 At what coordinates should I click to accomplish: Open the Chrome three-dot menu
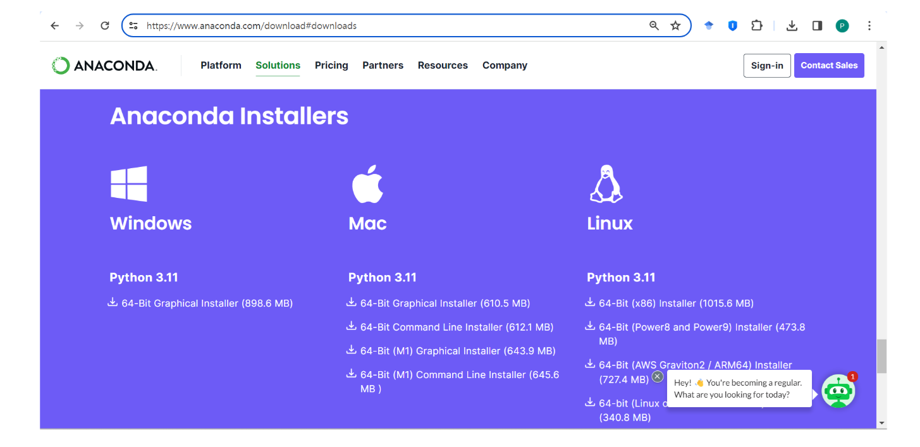coord(869,26)
